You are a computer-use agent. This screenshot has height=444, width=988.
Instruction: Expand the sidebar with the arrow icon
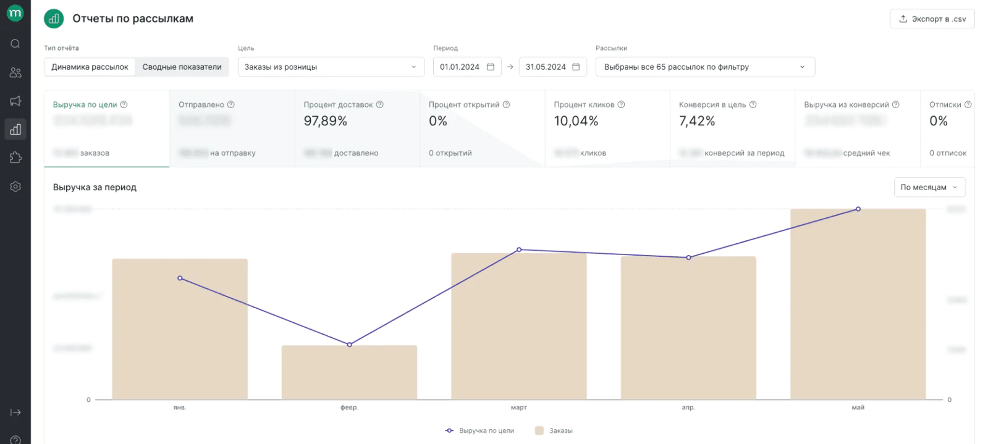point(15,413)
